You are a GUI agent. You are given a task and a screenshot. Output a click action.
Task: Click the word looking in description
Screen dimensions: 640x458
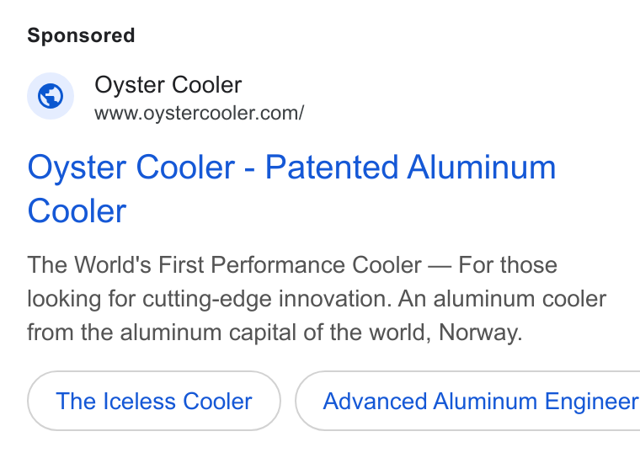click(64, 300)
